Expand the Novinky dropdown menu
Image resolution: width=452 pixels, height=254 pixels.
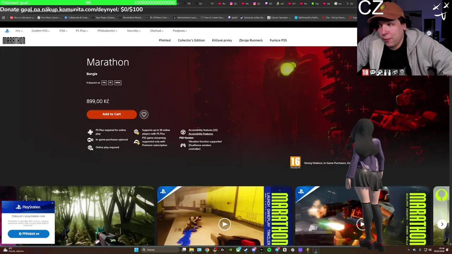(x=134, y=31)
